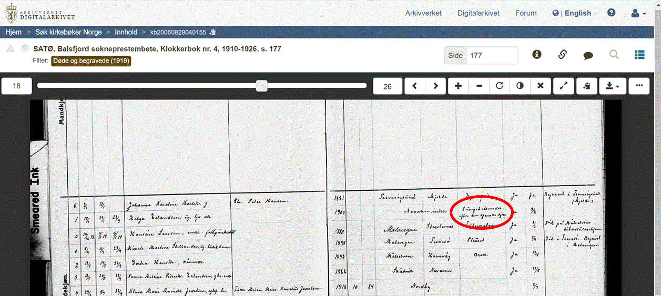Click the page navigation slider handle
661x296 pixels.
261,86
